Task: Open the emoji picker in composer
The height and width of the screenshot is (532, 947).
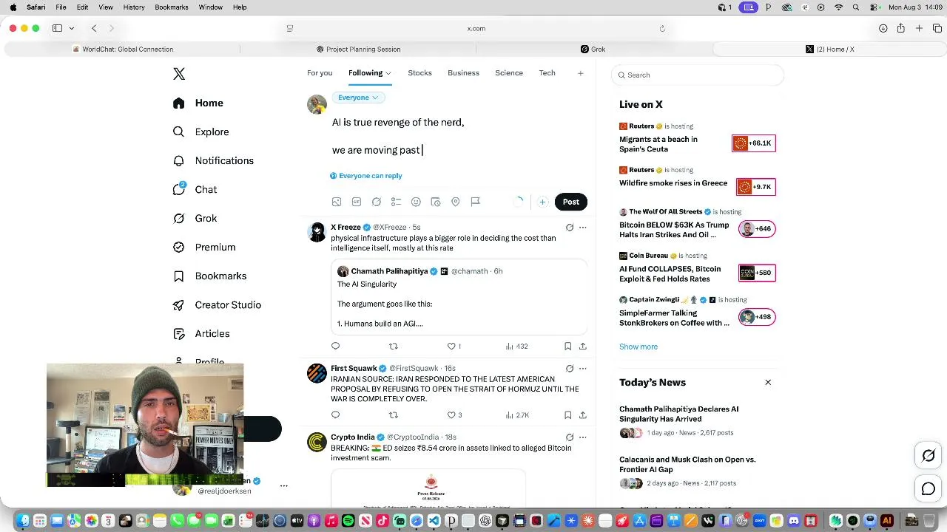Action: 416,202
